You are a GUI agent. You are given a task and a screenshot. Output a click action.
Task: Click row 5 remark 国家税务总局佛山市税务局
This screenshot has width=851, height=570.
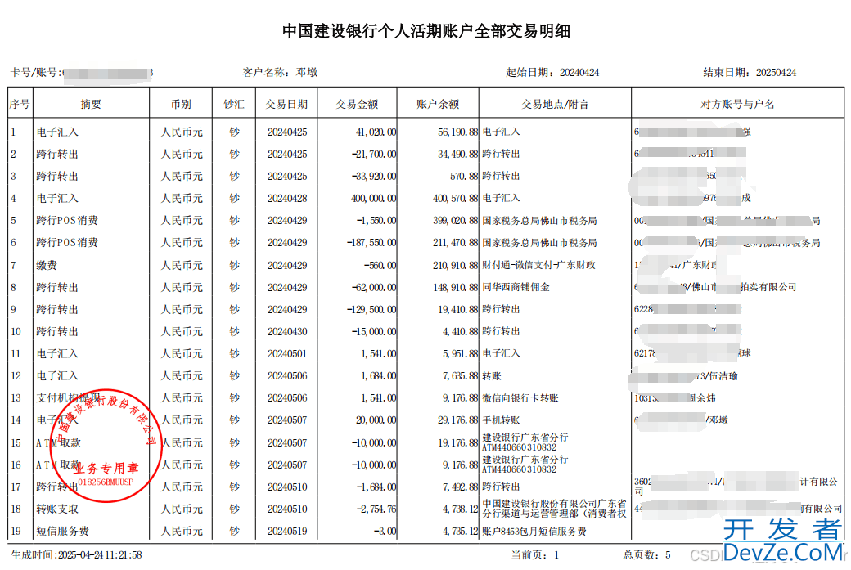(x=539, y=221)
